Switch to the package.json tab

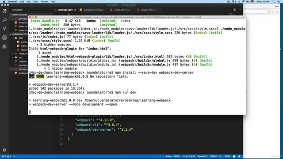[x=65, y=10]
